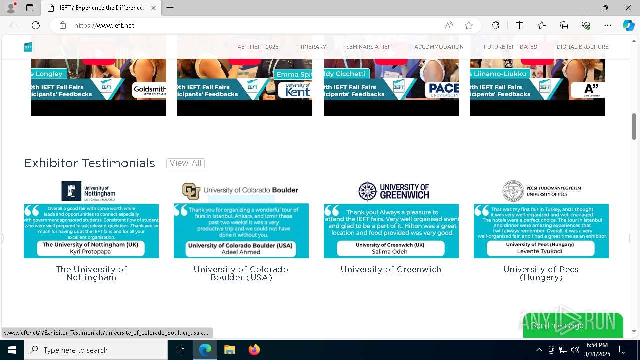Click University of Greenwich caption link
This screenshot has width=640, height=360.
coord(391,269)
